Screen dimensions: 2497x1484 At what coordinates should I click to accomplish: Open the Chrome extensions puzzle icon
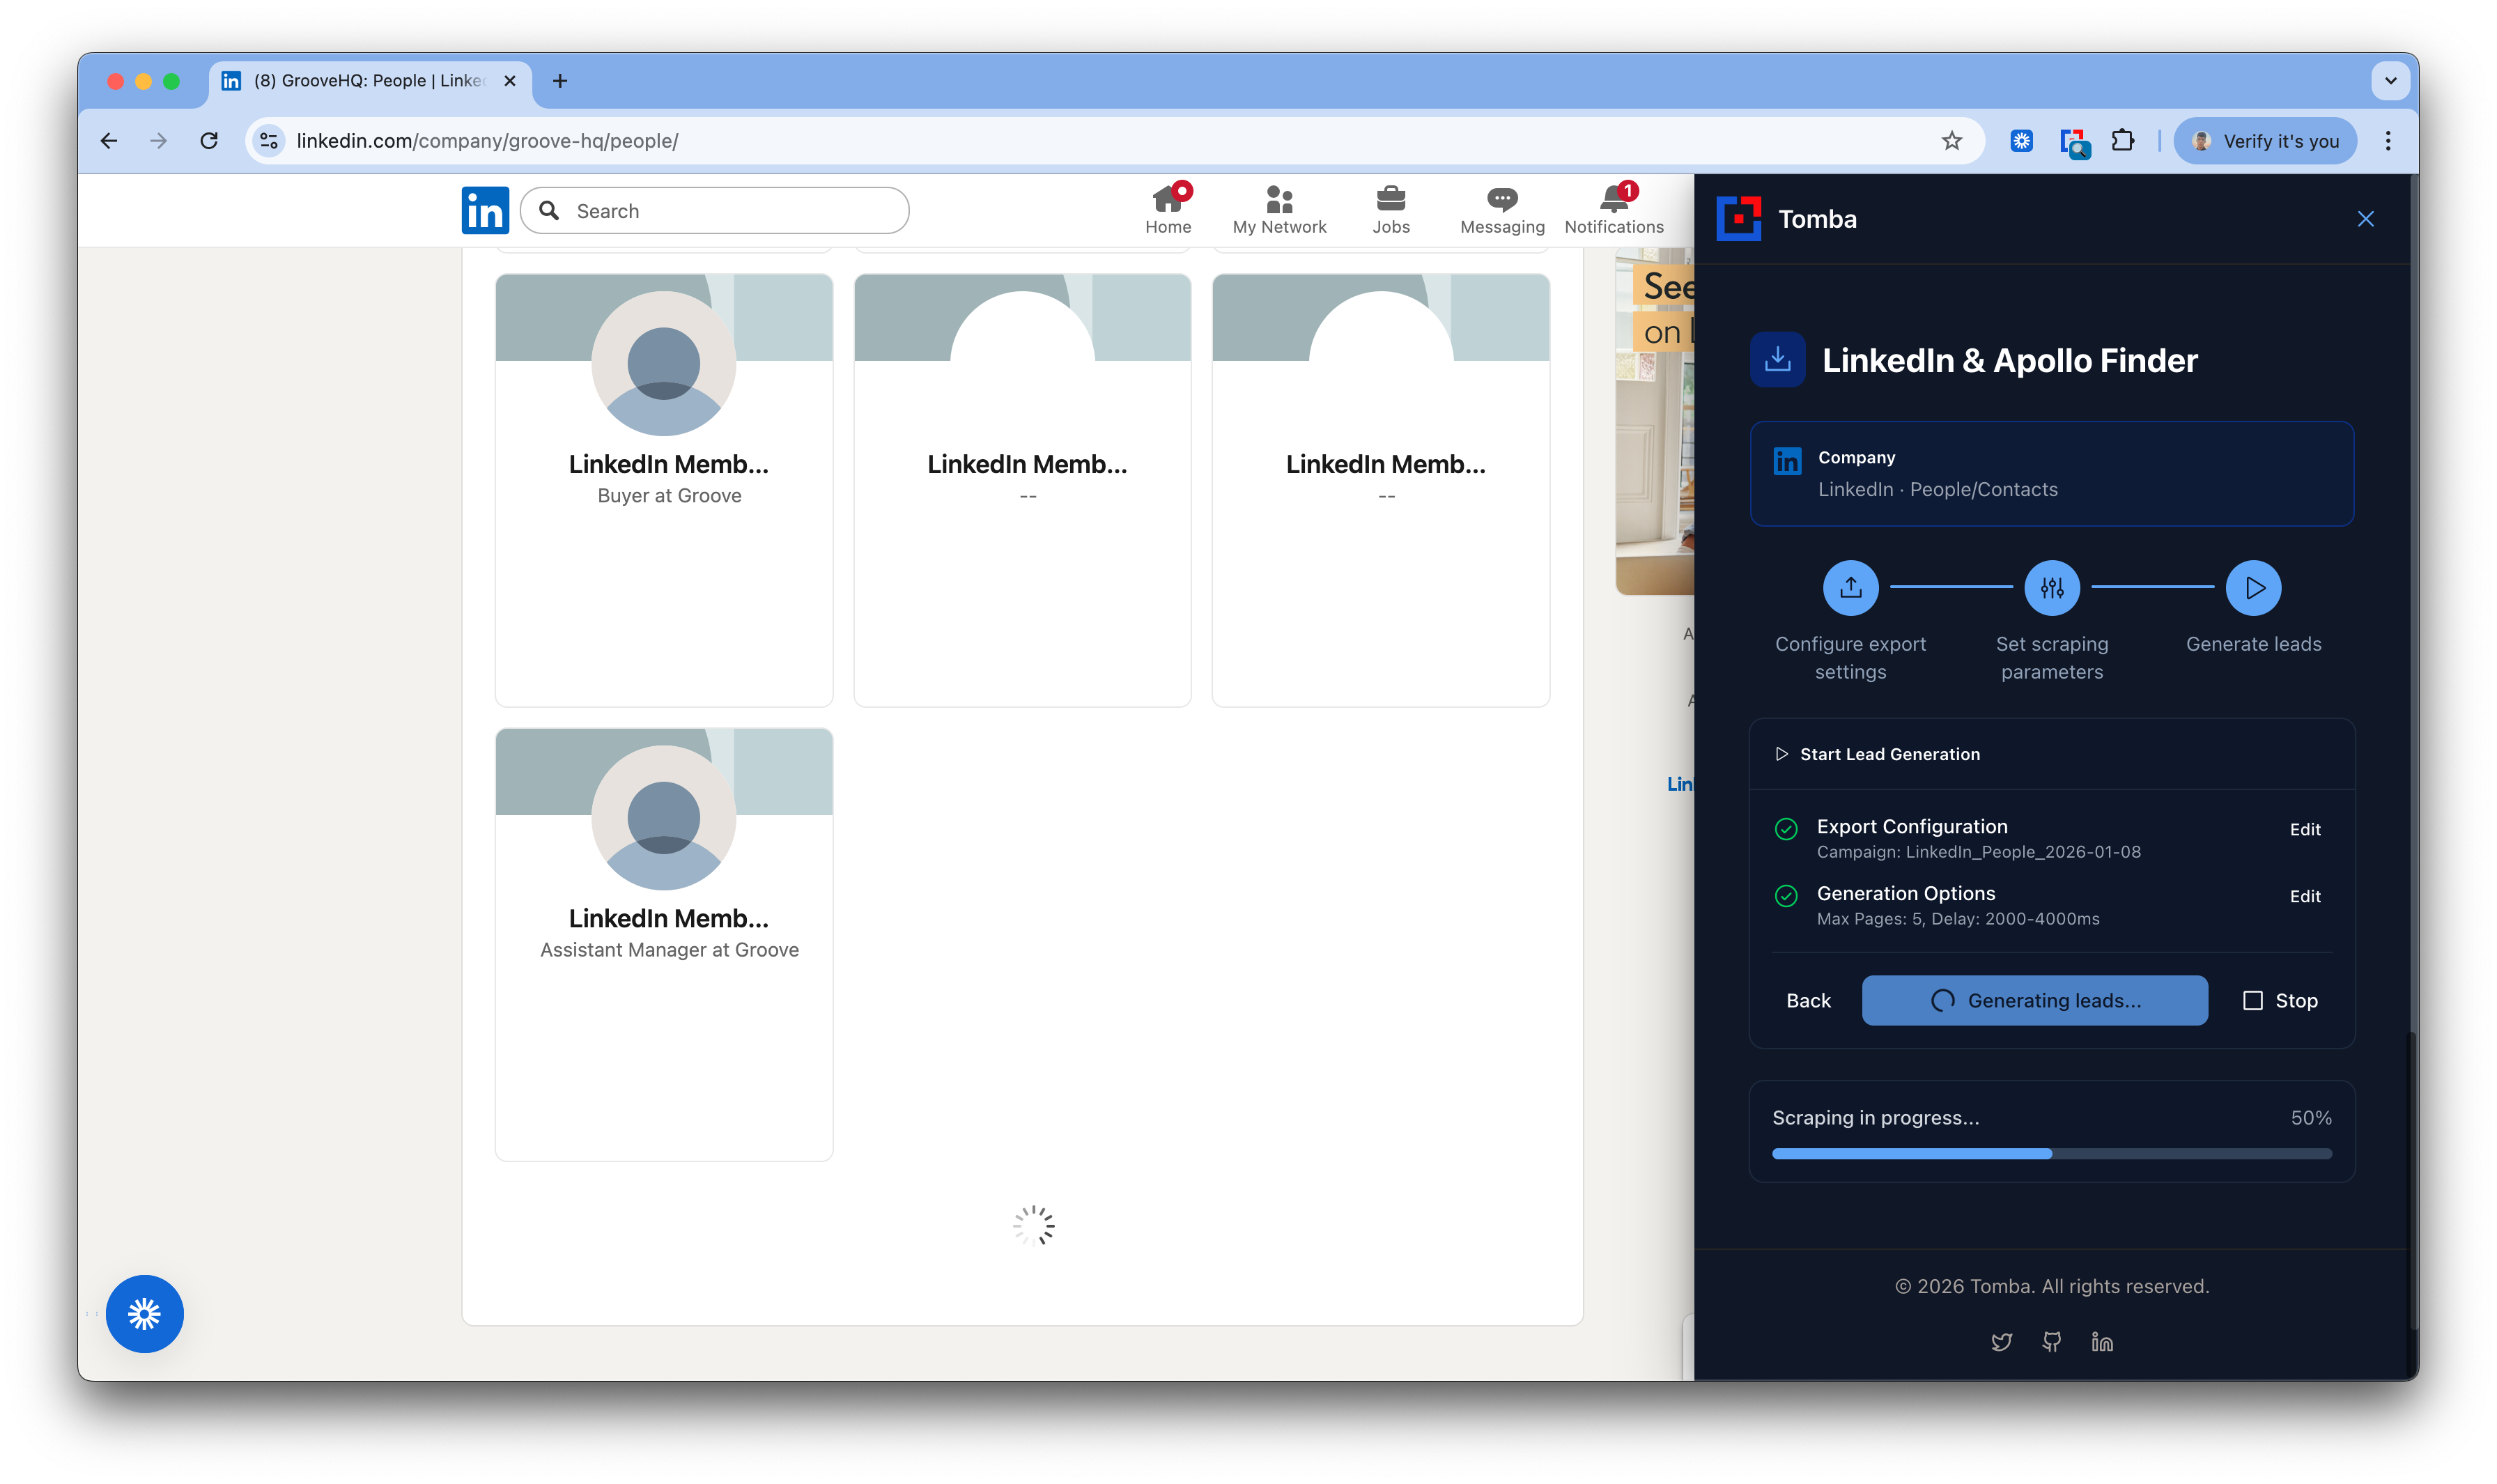[2122, 141]
